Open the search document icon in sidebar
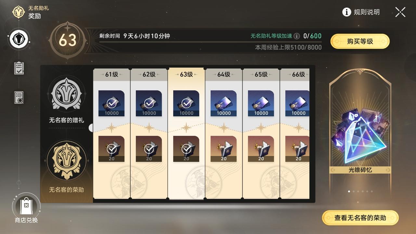 [x=19, y=97]
